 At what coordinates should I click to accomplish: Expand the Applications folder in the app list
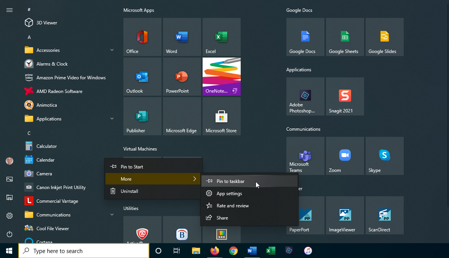coord(69,119)
